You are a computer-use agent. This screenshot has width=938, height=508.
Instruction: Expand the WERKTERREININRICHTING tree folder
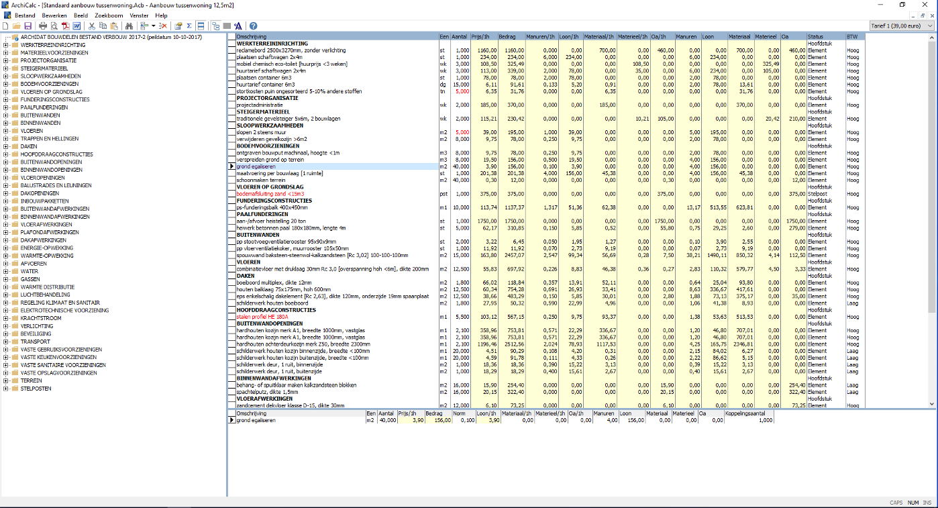[5, 45]
